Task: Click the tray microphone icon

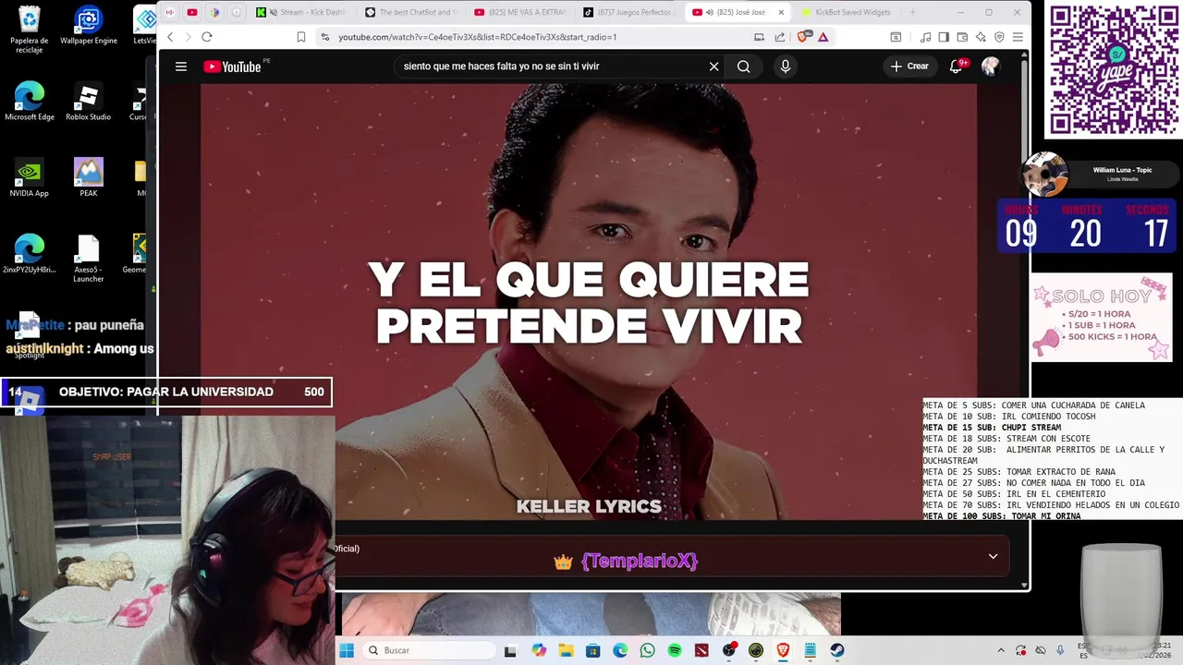Action: (x=1060, y=650)
